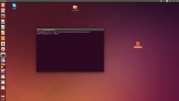Open the sound volume indicator
Screen dimensions: 179x101
pyautogui.click(x=170, y=1)
